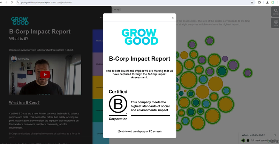Select the topmost purple bubble in chart
Screen dimensions: 279x144
tap(210, 41)
